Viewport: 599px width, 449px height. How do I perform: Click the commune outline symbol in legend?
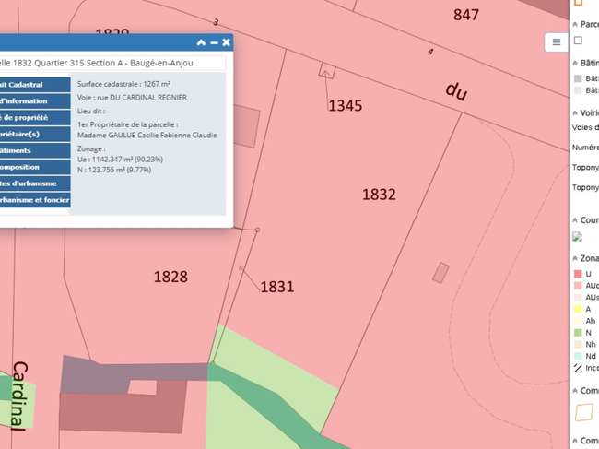click(x=584, y=412)
